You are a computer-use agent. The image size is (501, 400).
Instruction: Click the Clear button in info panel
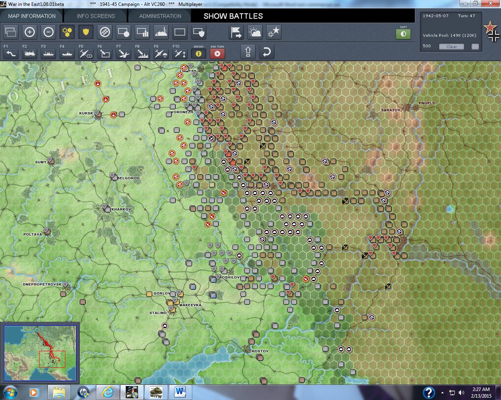[451, 46]
